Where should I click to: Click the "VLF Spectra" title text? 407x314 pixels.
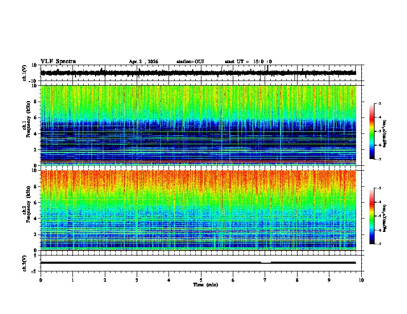click(x=58, y=62)
